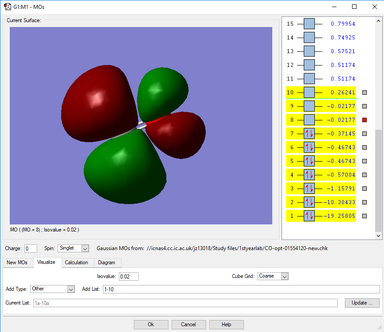This screenshot has width=384, height=332.
Task: Open the Diagram tab
Action: click(106, 263)
